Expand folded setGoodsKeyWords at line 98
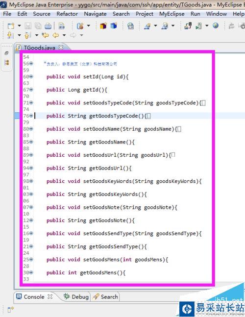The height and width of the screenshot is (317, 245). pos(31,181)
